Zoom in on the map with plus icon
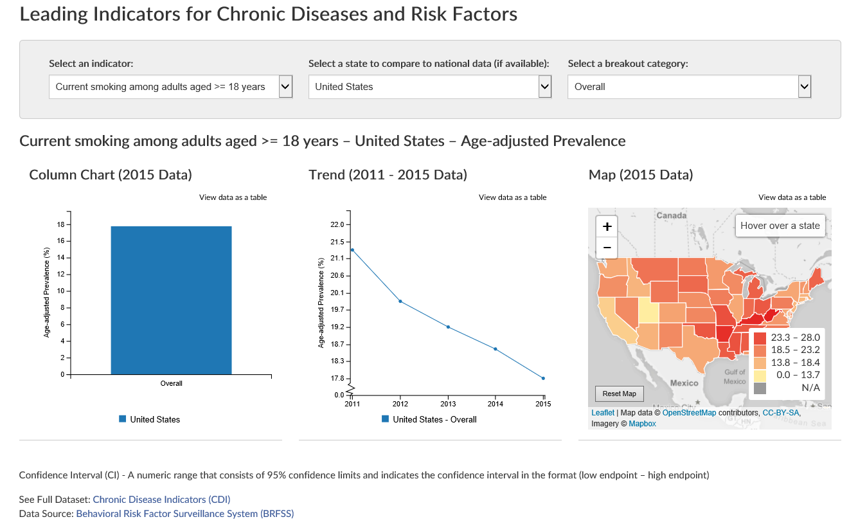849x526 pixels. click(x=607, y=226)
